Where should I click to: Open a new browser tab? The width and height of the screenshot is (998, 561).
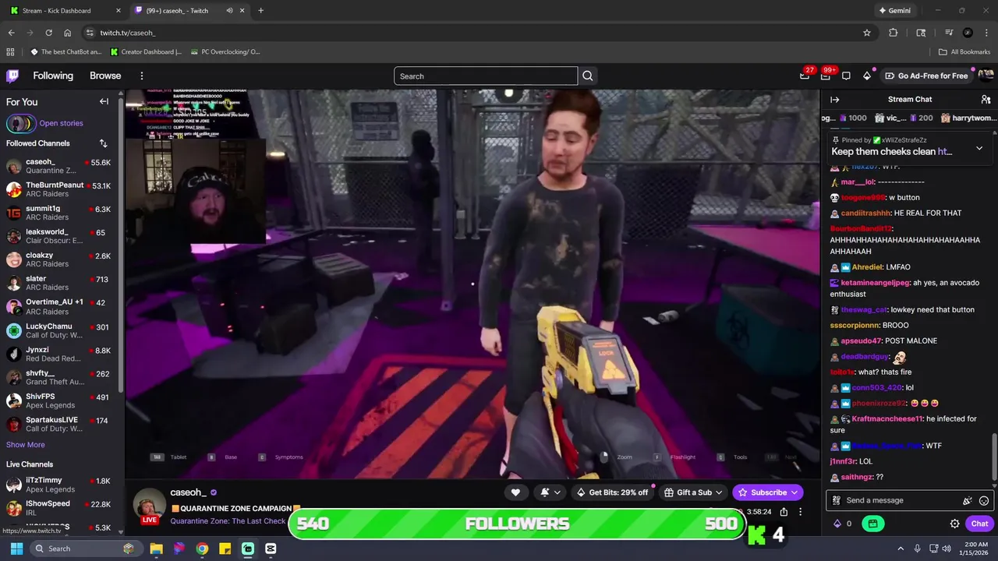point(260,11)
